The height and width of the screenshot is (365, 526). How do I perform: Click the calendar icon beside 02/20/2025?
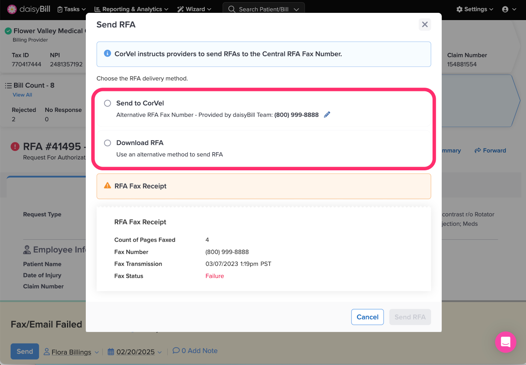point(111,352)
